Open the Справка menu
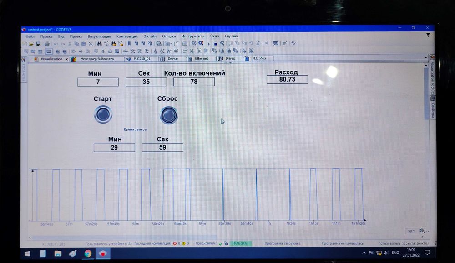 click(232, 36)
